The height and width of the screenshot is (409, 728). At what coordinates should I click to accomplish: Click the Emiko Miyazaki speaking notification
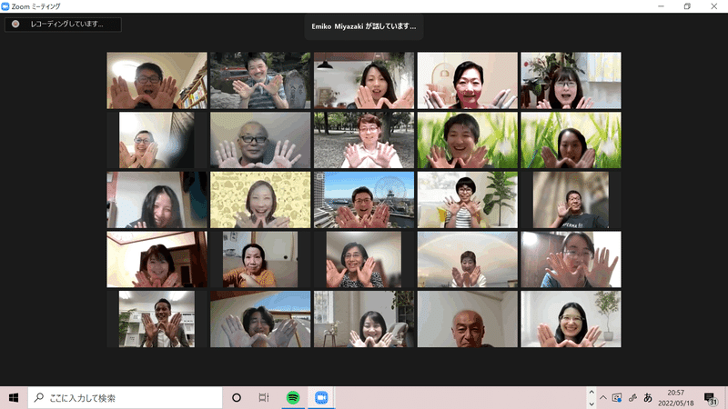pyautogui.click(x=363, y=26)
